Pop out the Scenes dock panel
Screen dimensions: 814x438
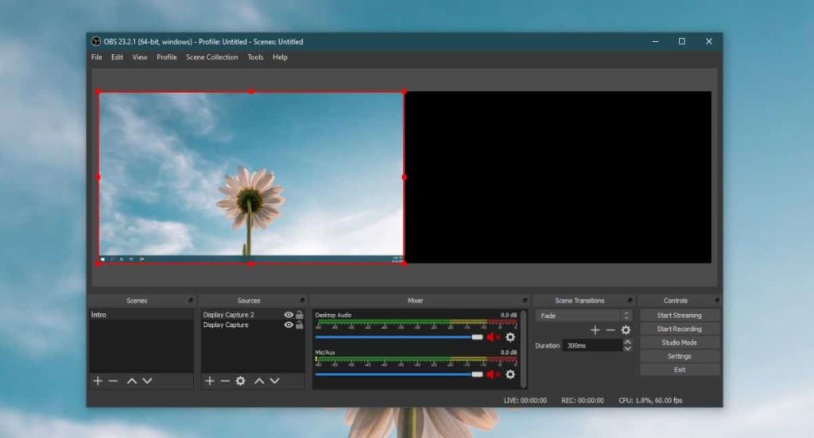click(x=190, y=301)
